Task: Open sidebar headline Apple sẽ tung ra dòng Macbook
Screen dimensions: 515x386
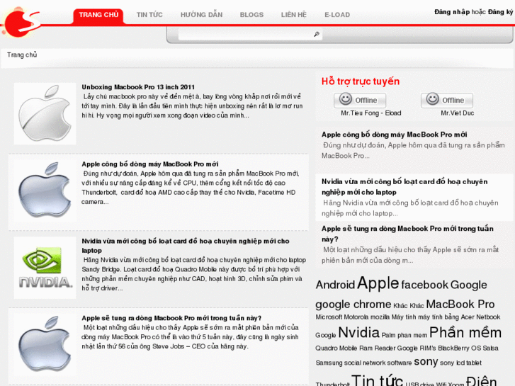Action: click(x=407, y=234)
